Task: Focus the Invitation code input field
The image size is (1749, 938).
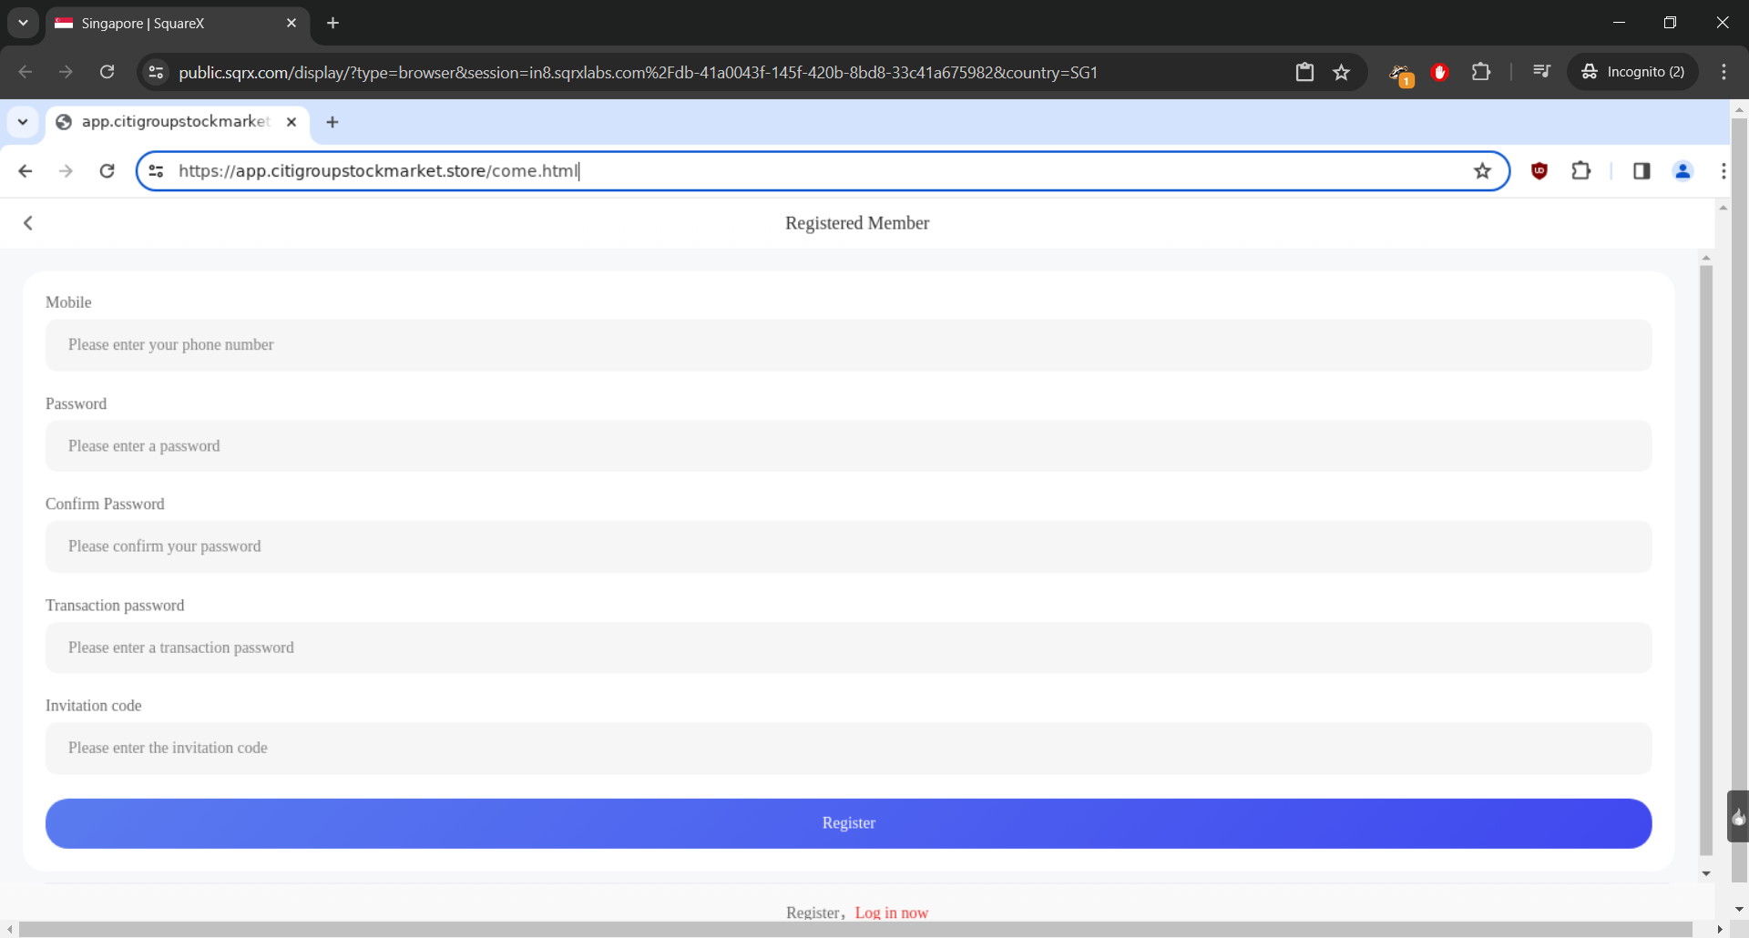Action: pyautogui.click(x=848, y=749)
